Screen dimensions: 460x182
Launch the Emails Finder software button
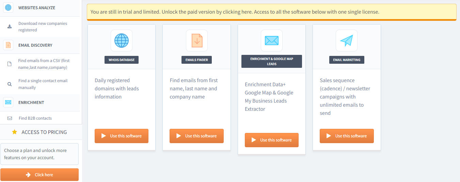tap(196, 136)
